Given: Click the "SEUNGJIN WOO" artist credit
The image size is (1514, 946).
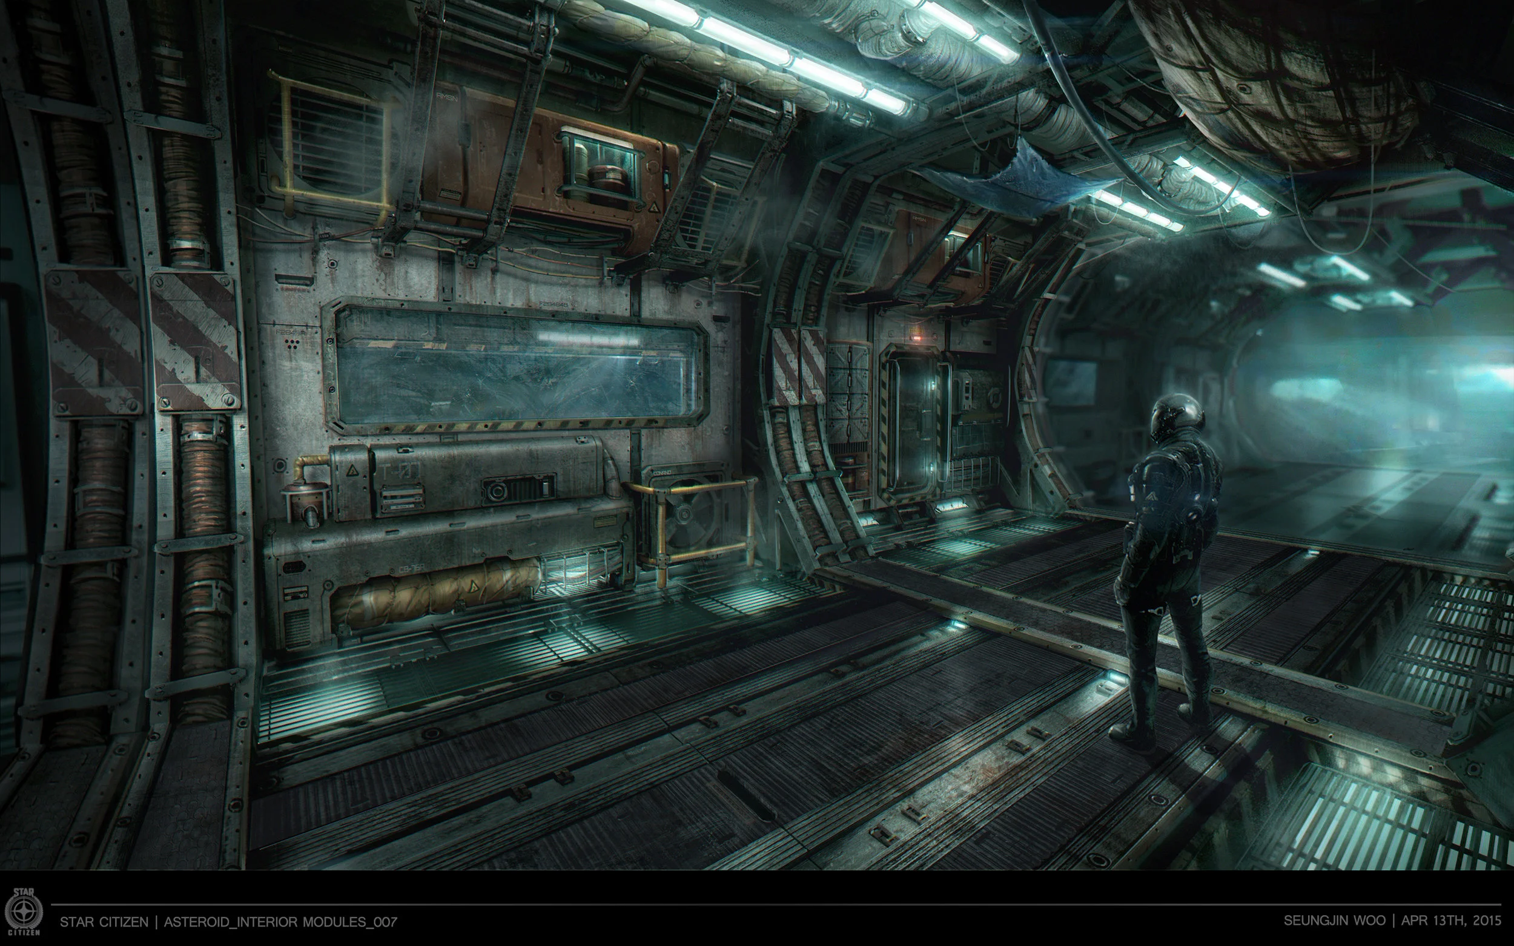Looking at the screenshot, I should pos(1334,921).
